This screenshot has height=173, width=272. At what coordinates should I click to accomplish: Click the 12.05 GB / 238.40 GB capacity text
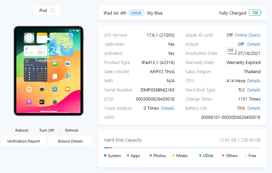point(240,140)
